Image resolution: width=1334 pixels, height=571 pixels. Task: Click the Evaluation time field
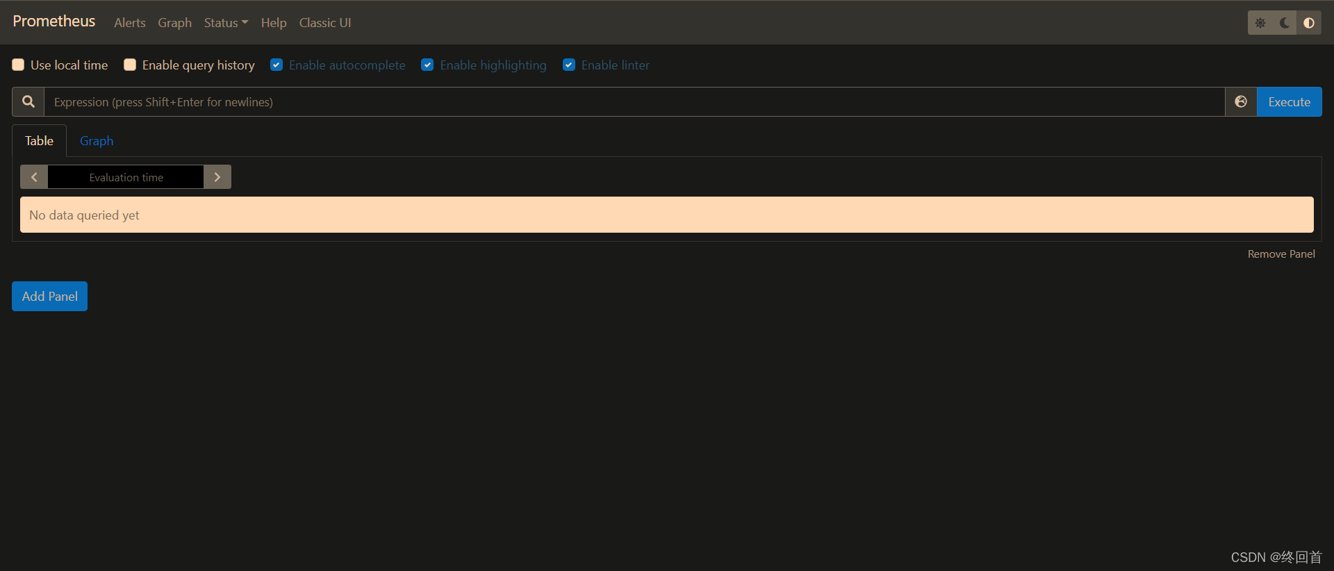pos(126,177)
